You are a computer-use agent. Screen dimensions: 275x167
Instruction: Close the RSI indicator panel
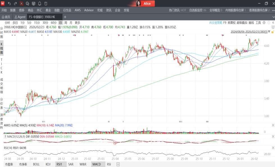coord(272,147)
